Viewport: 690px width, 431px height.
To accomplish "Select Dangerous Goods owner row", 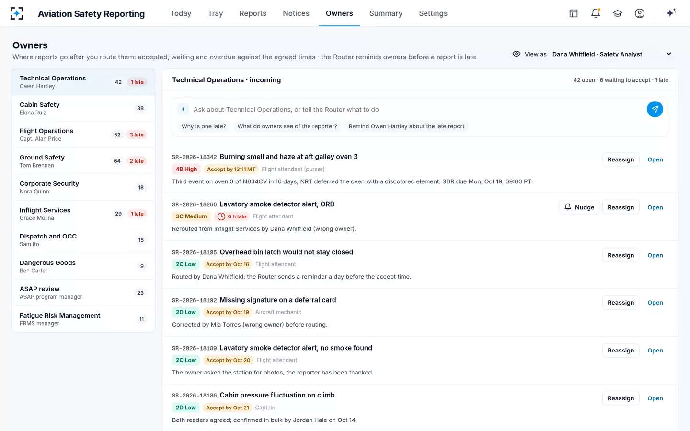I will point(83,266).
